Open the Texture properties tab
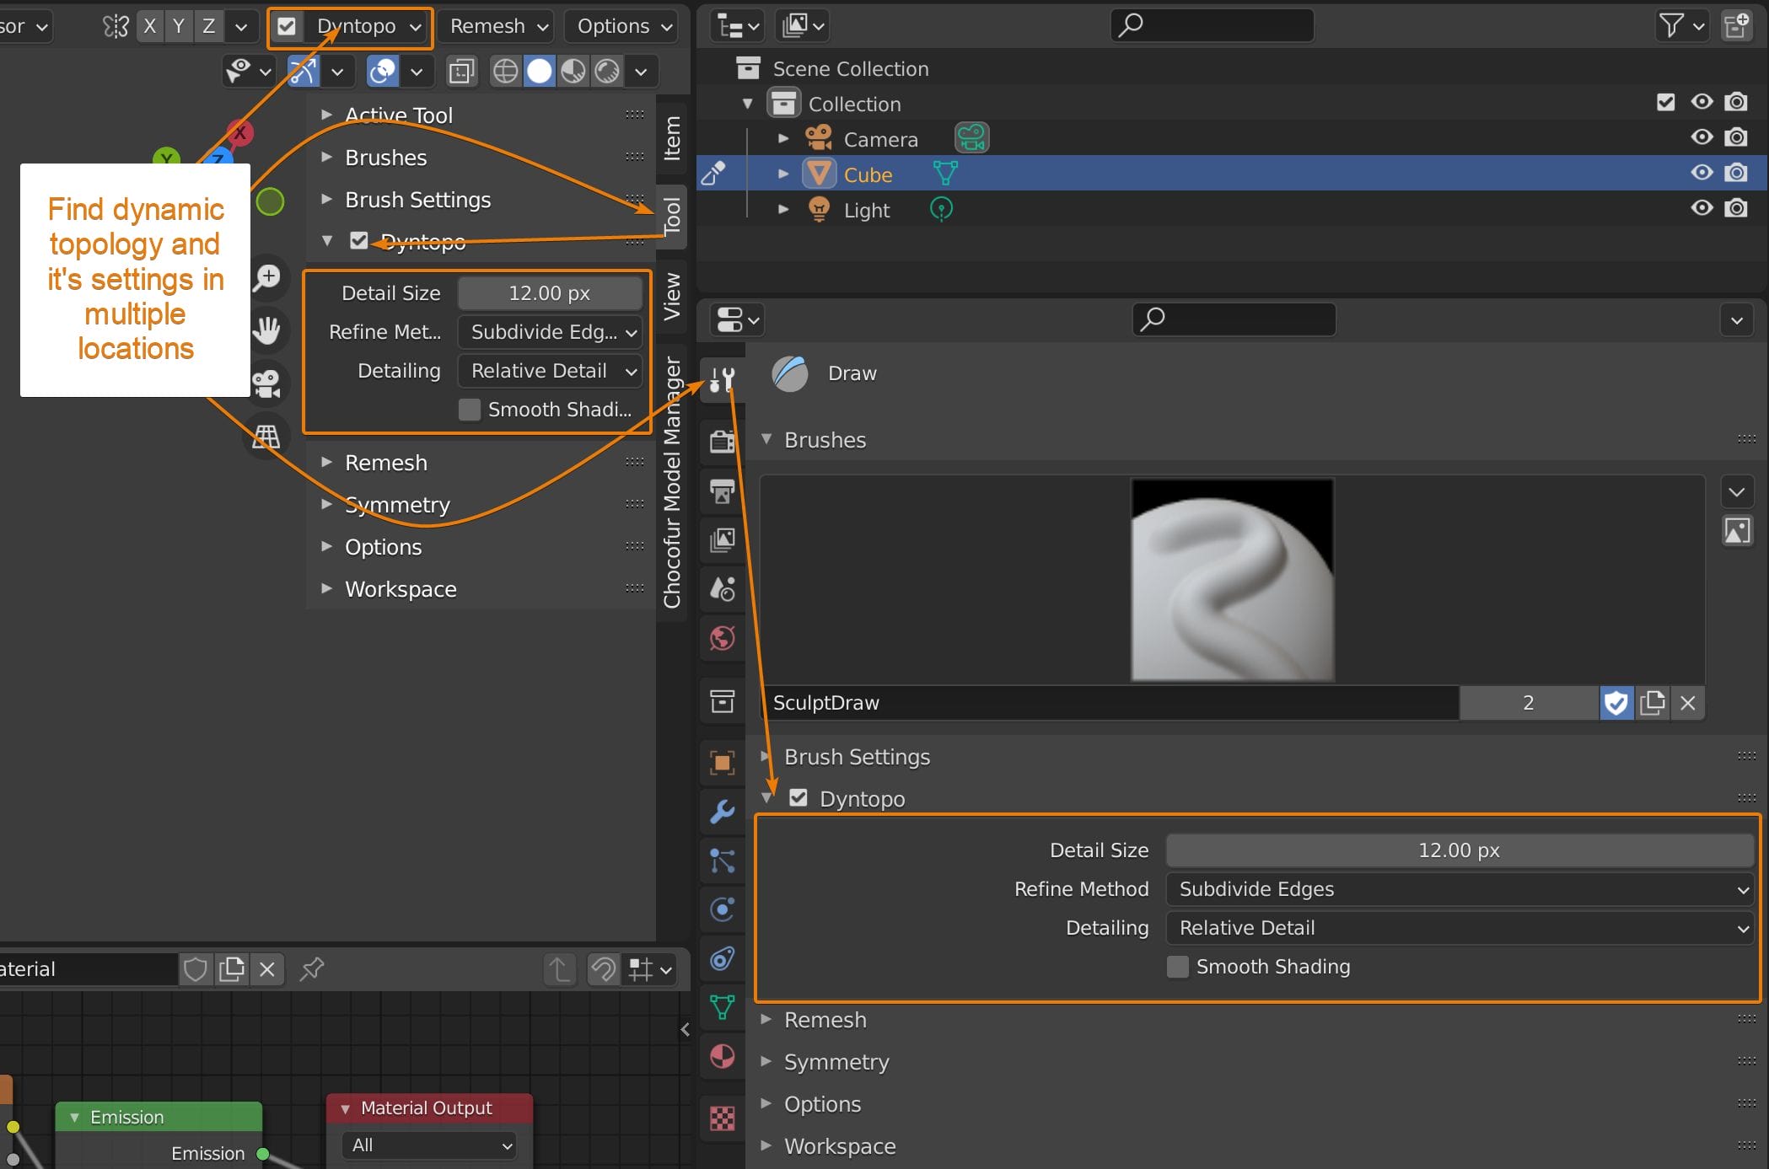 point(722,1118)
